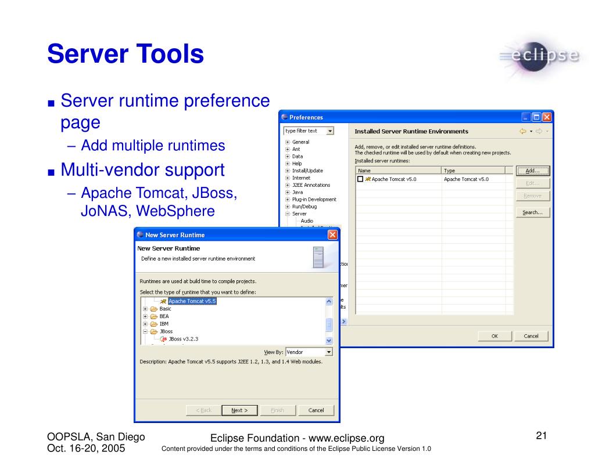Click the IBM folder icon in runtime tree
Viewport: 595px width, 459px height.
click(153, 324)
